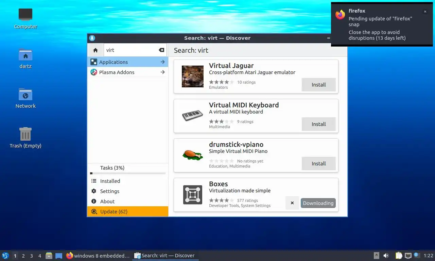Switch to virtual desktop 4
Viewport: 435px width, 261px height.
(39, 256)
